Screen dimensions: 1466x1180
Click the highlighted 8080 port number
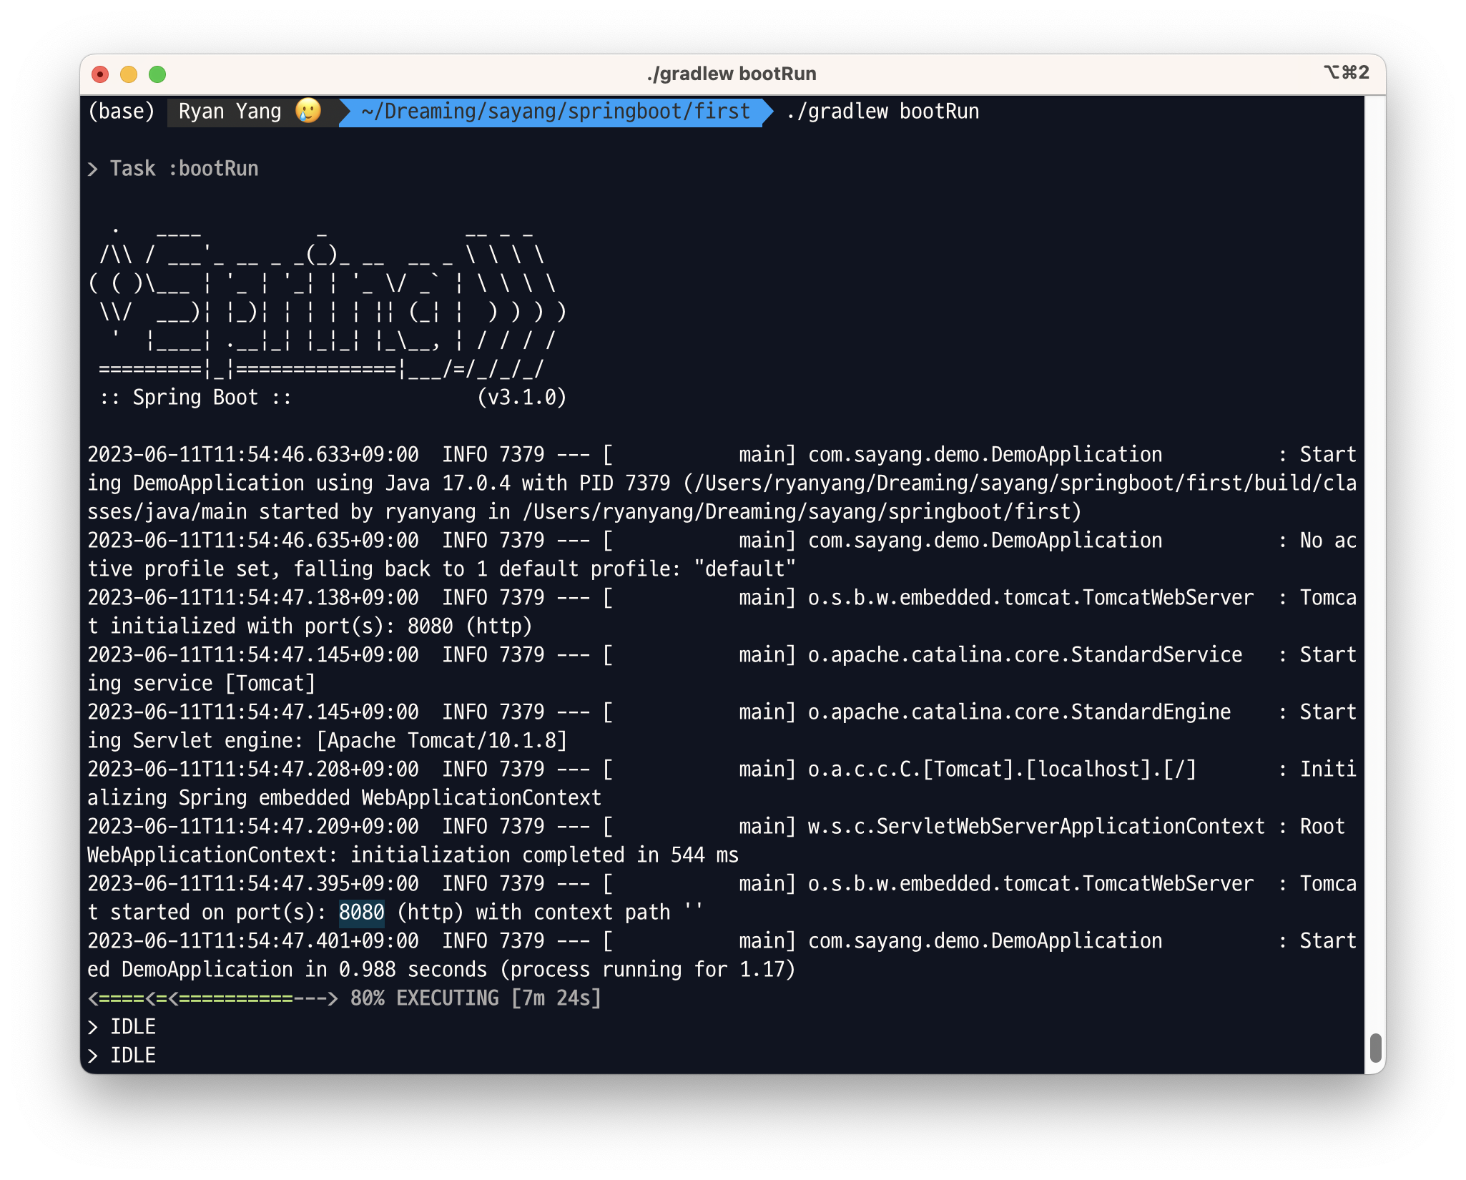pyautogui.click(x=361, y=913)
